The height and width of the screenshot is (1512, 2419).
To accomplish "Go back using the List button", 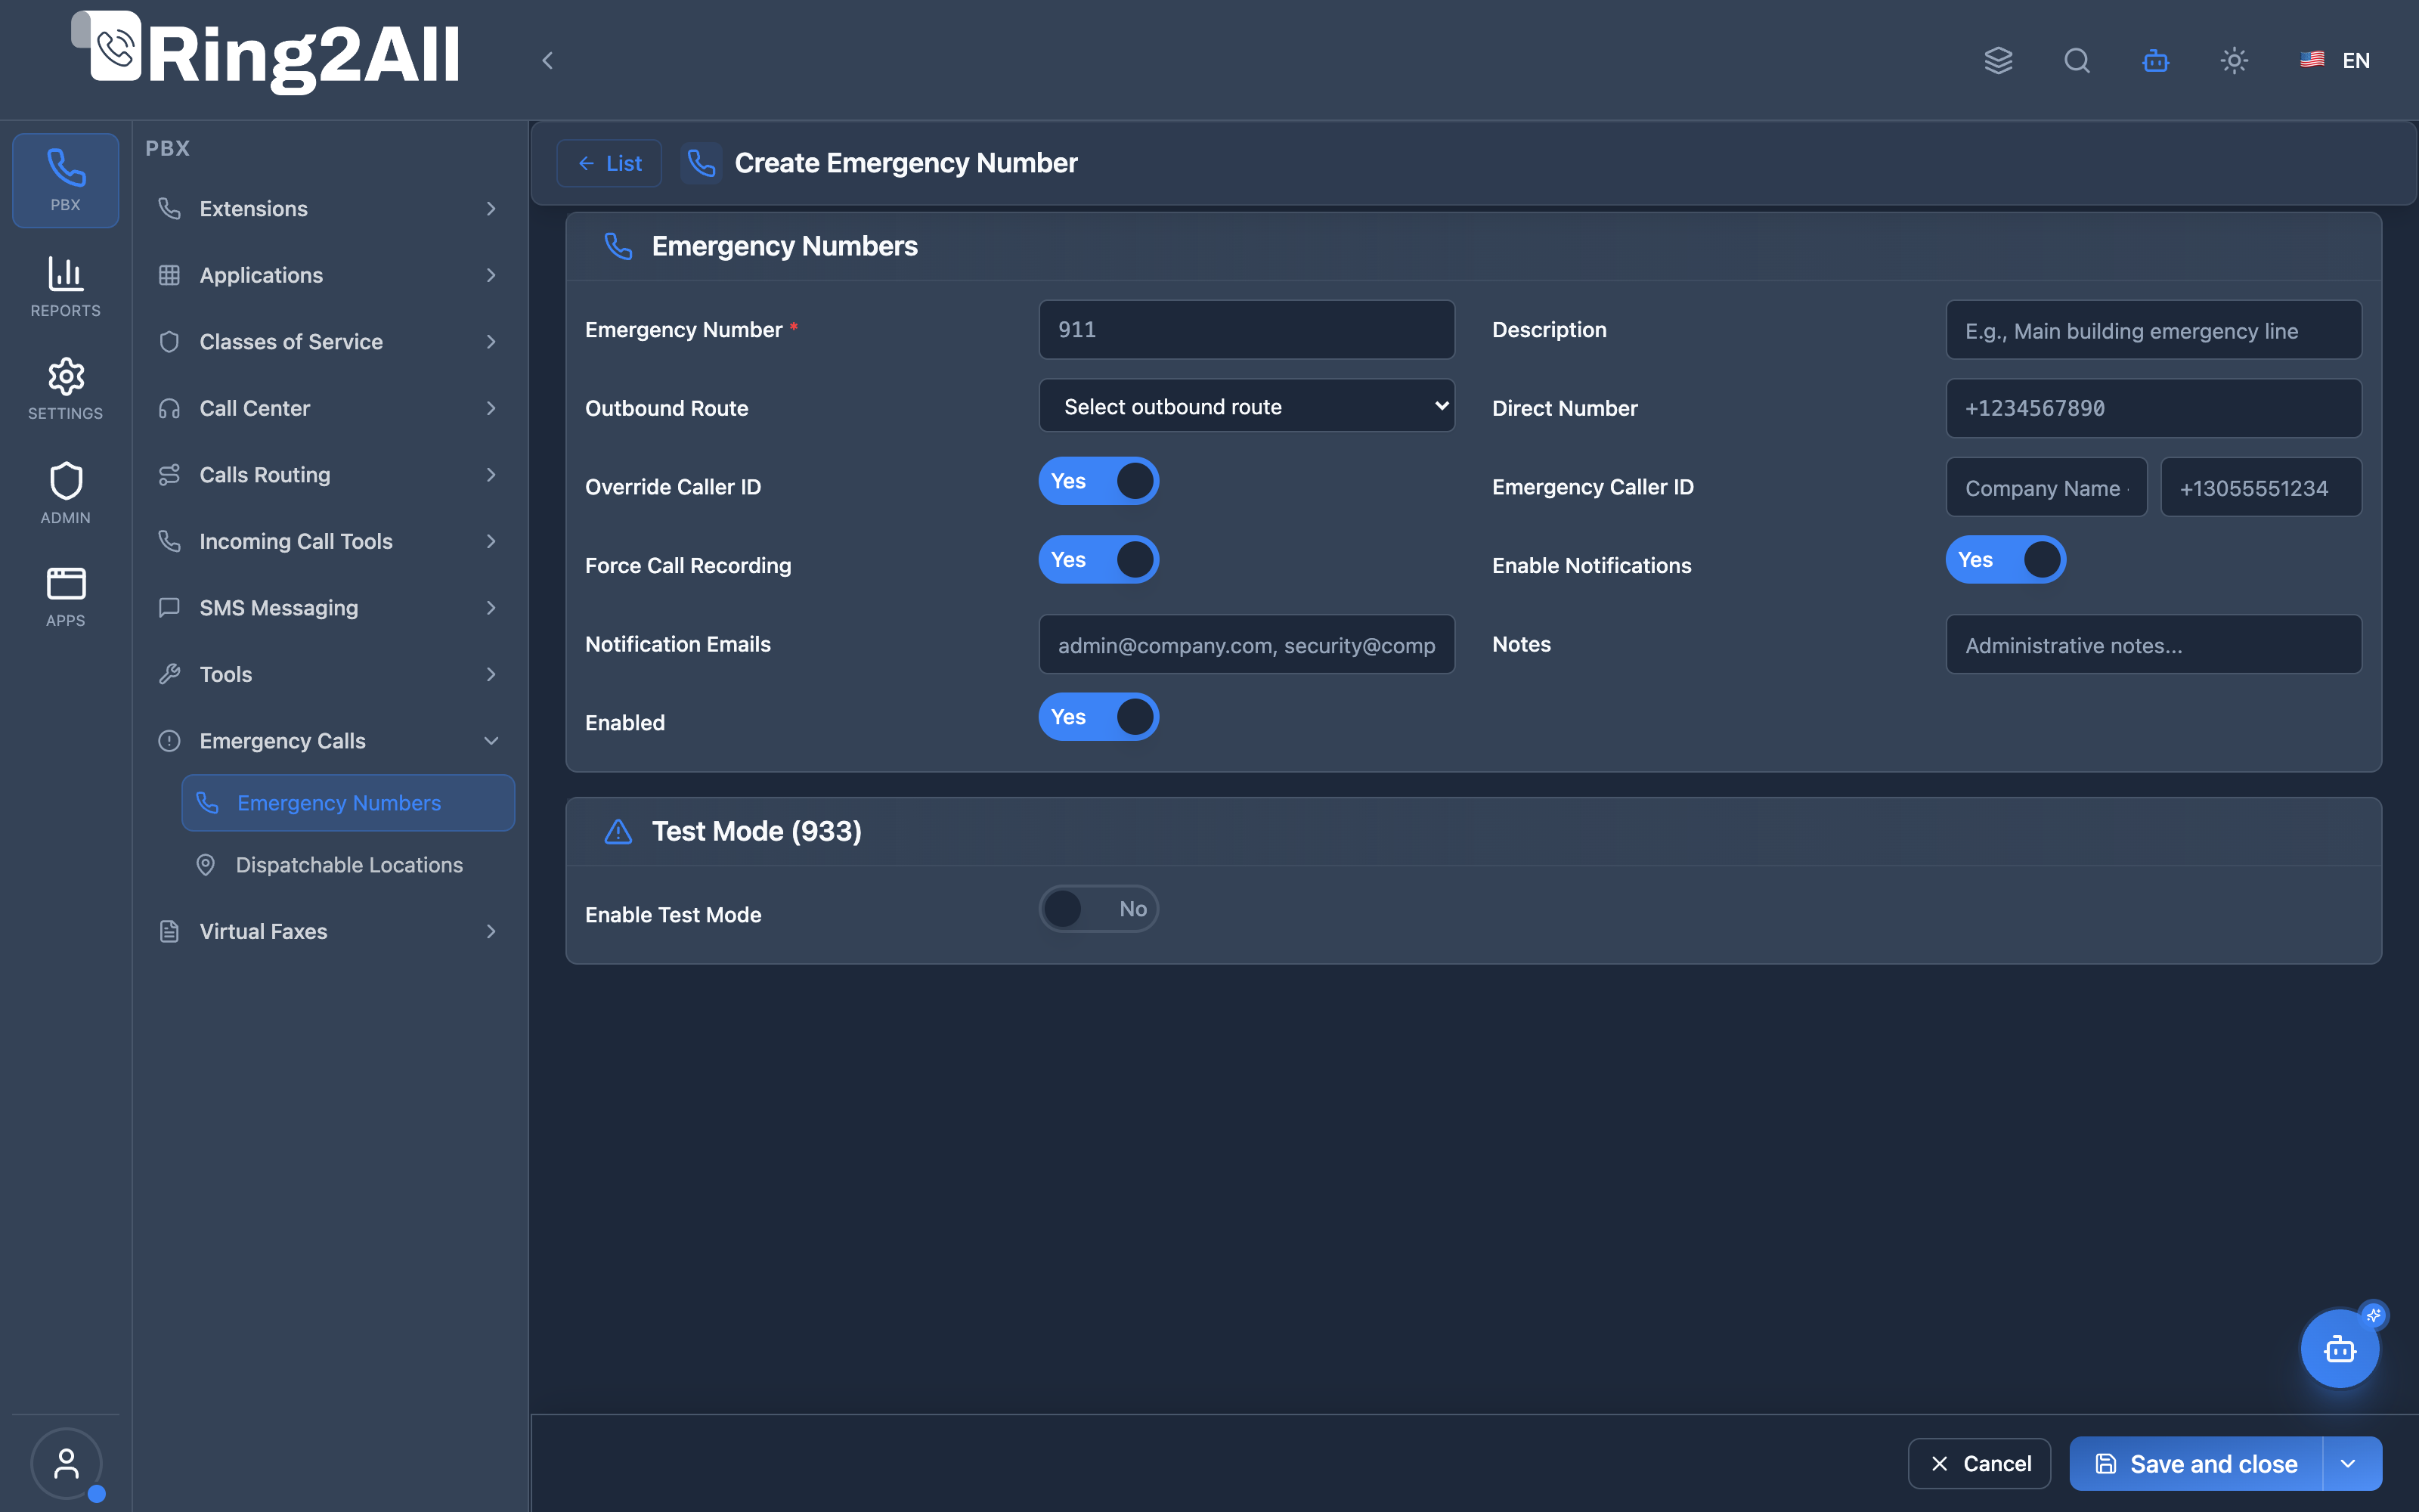I will [x=609, y=163].
